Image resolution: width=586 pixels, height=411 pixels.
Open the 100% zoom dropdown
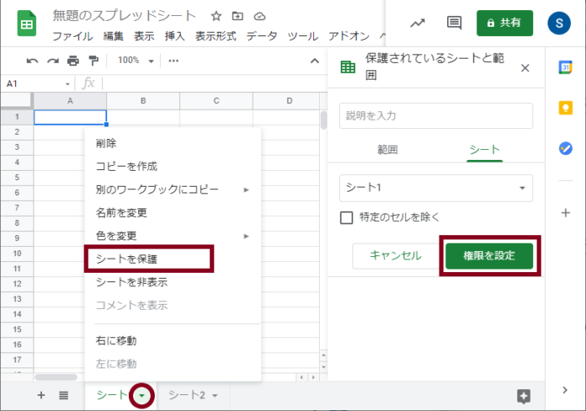(x=136, y=60)
